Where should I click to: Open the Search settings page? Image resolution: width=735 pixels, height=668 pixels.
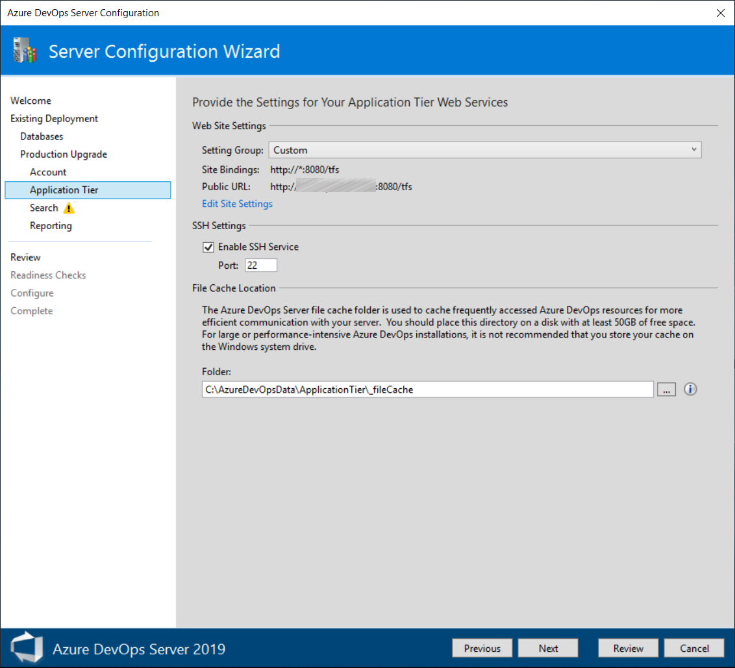[44, 208]
